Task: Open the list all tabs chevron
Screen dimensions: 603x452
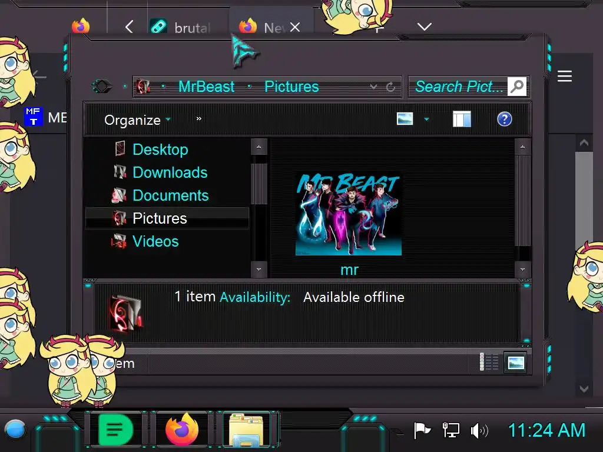Action: [425, 27]
